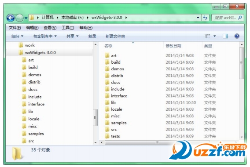Click the include folder icon in the tree

click(24, 97)
